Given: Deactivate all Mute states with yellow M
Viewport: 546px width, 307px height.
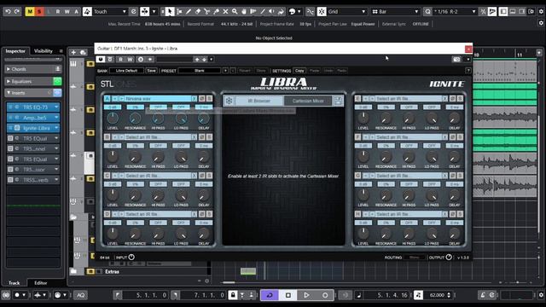Looking at the screenshot, I should (30, 11).
